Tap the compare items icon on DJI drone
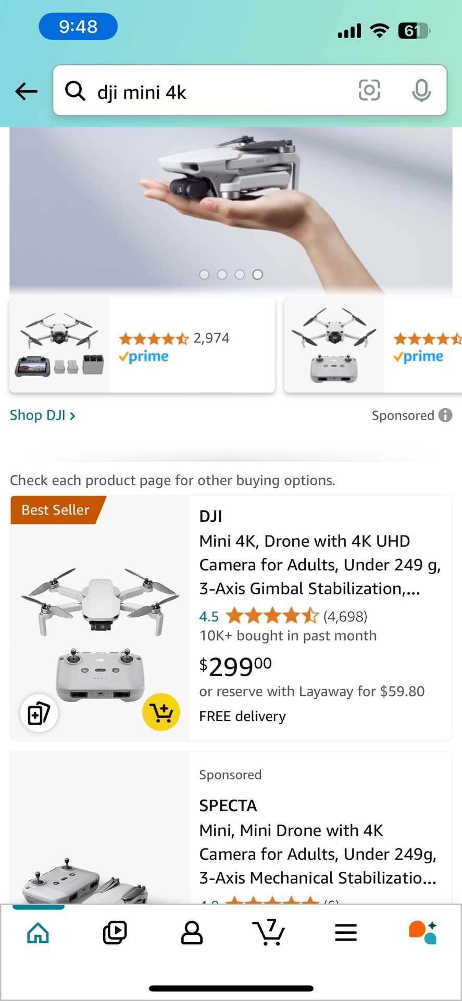Viewport: 462px width, 1001px height. coord(39,713)
